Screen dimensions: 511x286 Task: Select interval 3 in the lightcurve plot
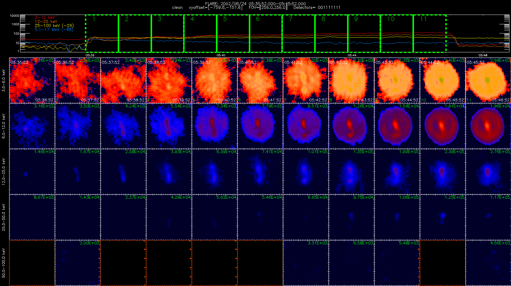(168, 33)
